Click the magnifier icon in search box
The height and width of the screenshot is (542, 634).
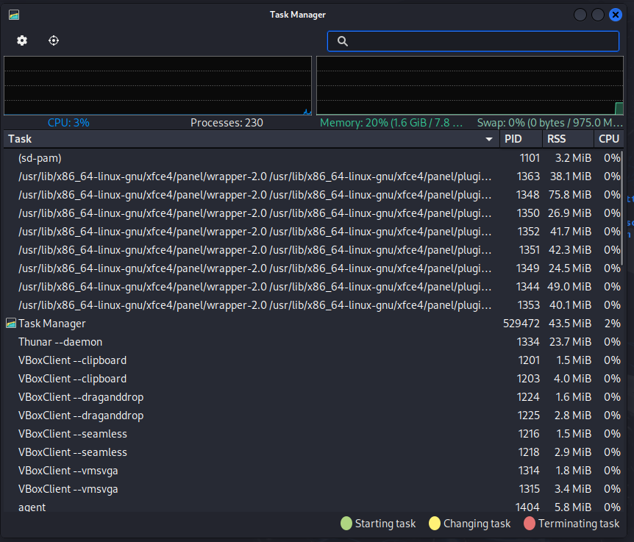pyautogui.click(x=342, y=41)
